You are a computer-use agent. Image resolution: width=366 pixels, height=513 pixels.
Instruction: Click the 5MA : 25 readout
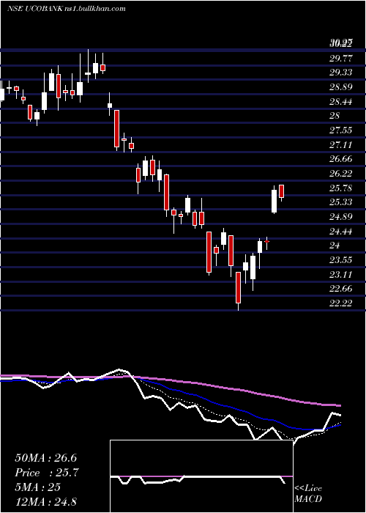pos(37,487)
